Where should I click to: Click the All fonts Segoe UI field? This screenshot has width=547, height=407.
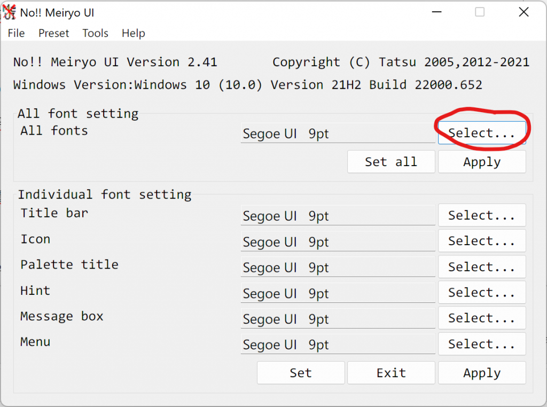tap(338, 133)
